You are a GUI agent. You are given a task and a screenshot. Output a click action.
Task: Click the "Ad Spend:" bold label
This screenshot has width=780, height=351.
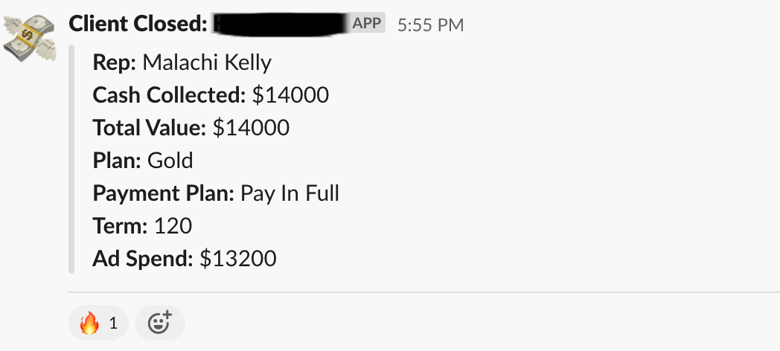click(144, 259)
